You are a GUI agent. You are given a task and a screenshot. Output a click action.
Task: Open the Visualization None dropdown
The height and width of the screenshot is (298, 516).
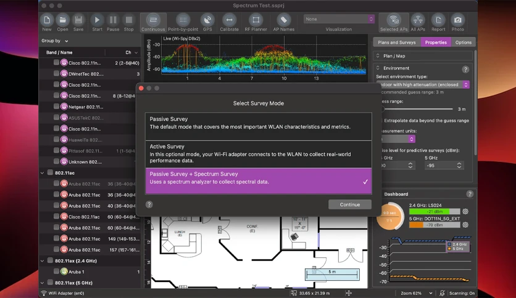click(339, 19)
